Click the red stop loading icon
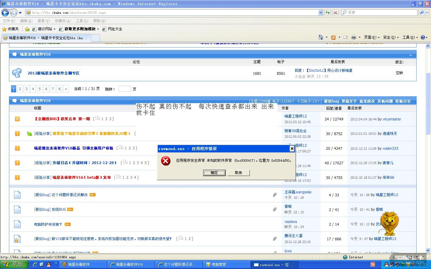Image resolution: width=431 pixels, height=269 pixels. point(336,13)
